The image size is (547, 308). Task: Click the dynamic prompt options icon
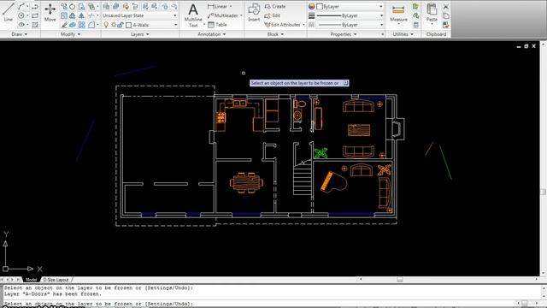tap(345, 83)
